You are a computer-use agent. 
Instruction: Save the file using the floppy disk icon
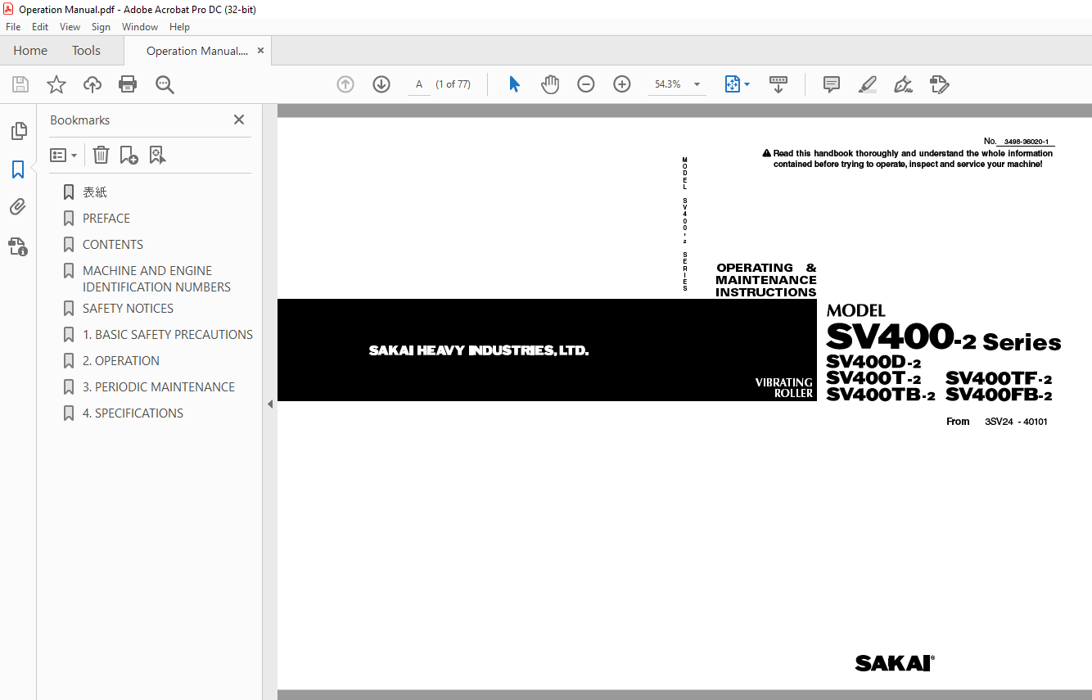pyautogui.click(x=20, y=84)
